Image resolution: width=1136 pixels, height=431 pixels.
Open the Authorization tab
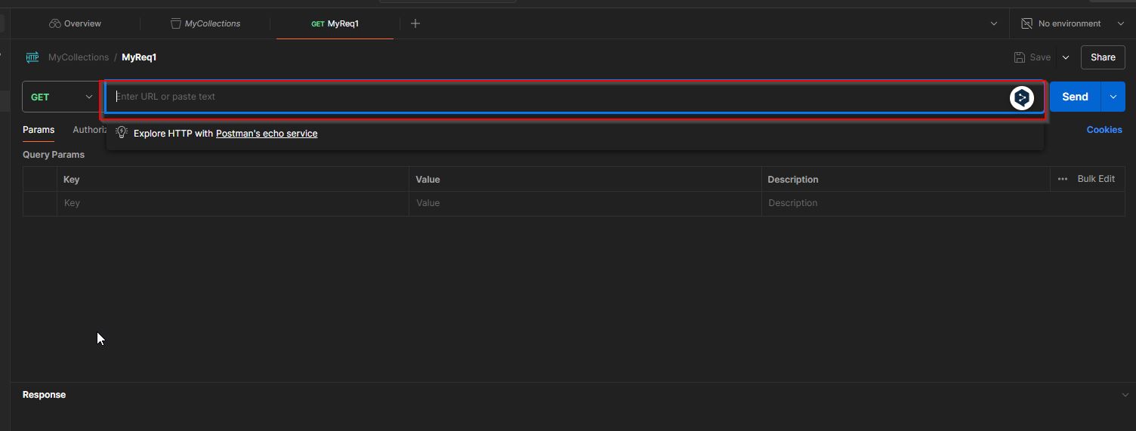pyautogui.click(x=89, y=130)
